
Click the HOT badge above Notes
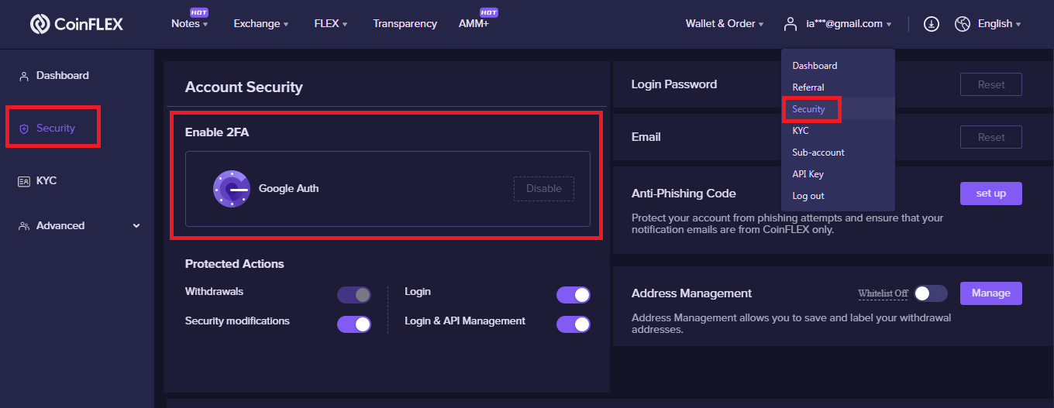point(199,12)
